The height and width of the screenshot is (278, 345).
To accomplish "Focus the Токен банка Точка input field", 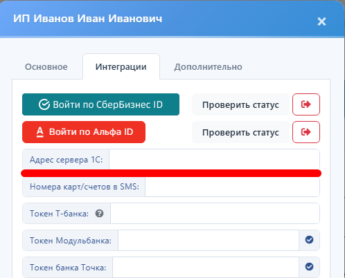I will point(206,267).
